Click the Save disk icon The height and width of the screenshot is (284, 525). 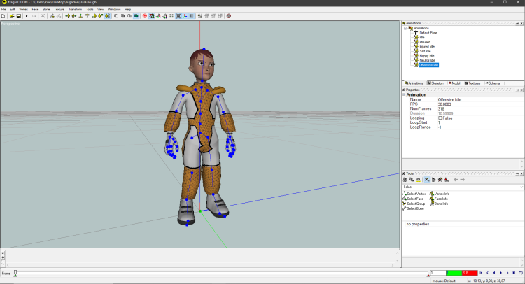18,15
